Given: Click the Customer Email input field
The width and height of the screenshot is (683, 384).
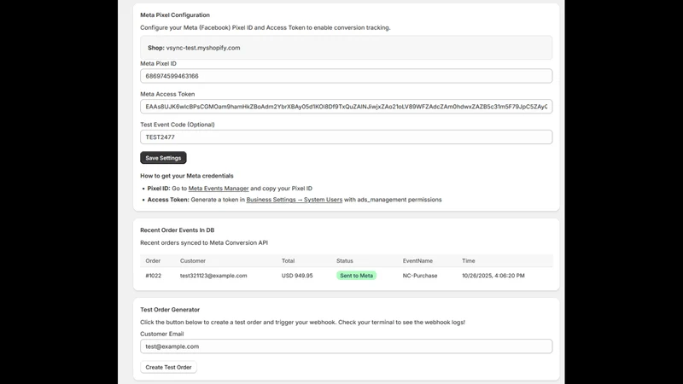Looking at the screenshot, I should click(x=347, y=346).
